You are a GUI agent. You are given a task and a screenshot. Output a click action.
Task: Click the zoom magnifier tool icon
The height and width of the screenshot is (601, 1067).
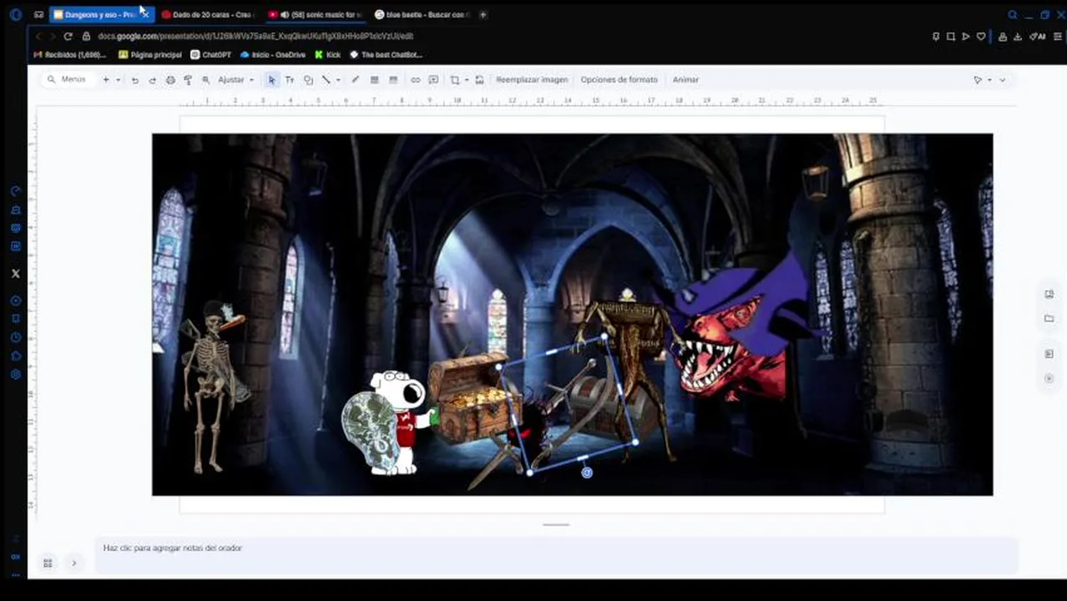pos(205,80)
